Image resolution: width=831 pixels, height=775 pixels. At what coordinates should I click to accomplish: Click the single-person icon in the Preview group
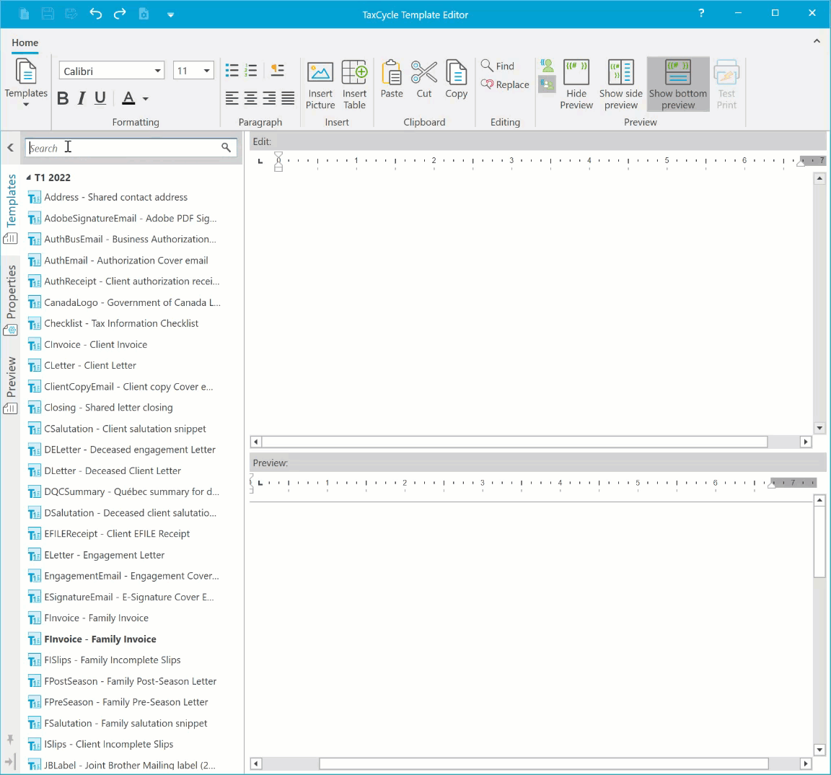pos(547,66)
